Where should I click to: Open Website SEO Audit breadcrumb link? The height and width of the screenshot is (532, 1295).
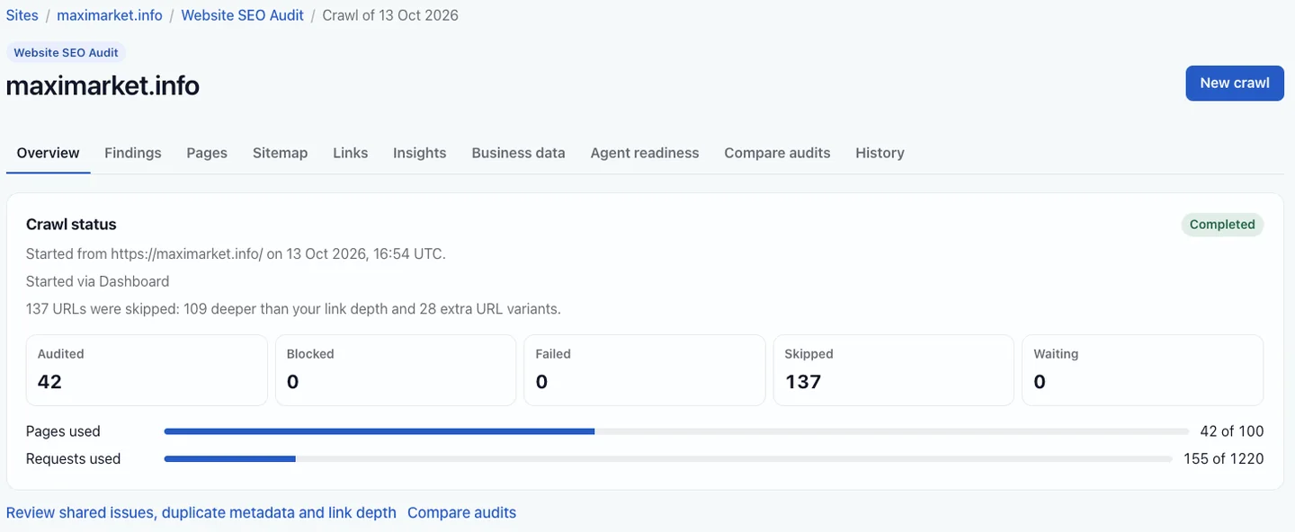242,15
